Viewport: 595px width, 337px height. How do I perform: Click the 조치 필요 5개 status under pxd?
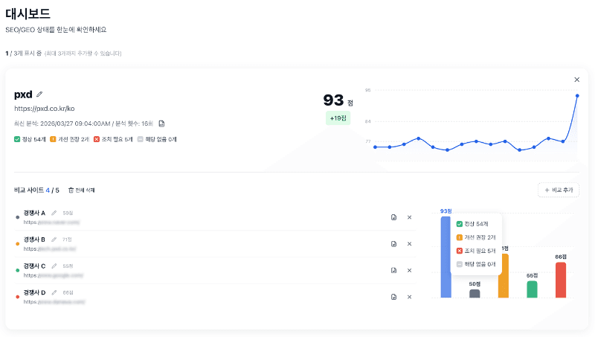coord(113,139)
